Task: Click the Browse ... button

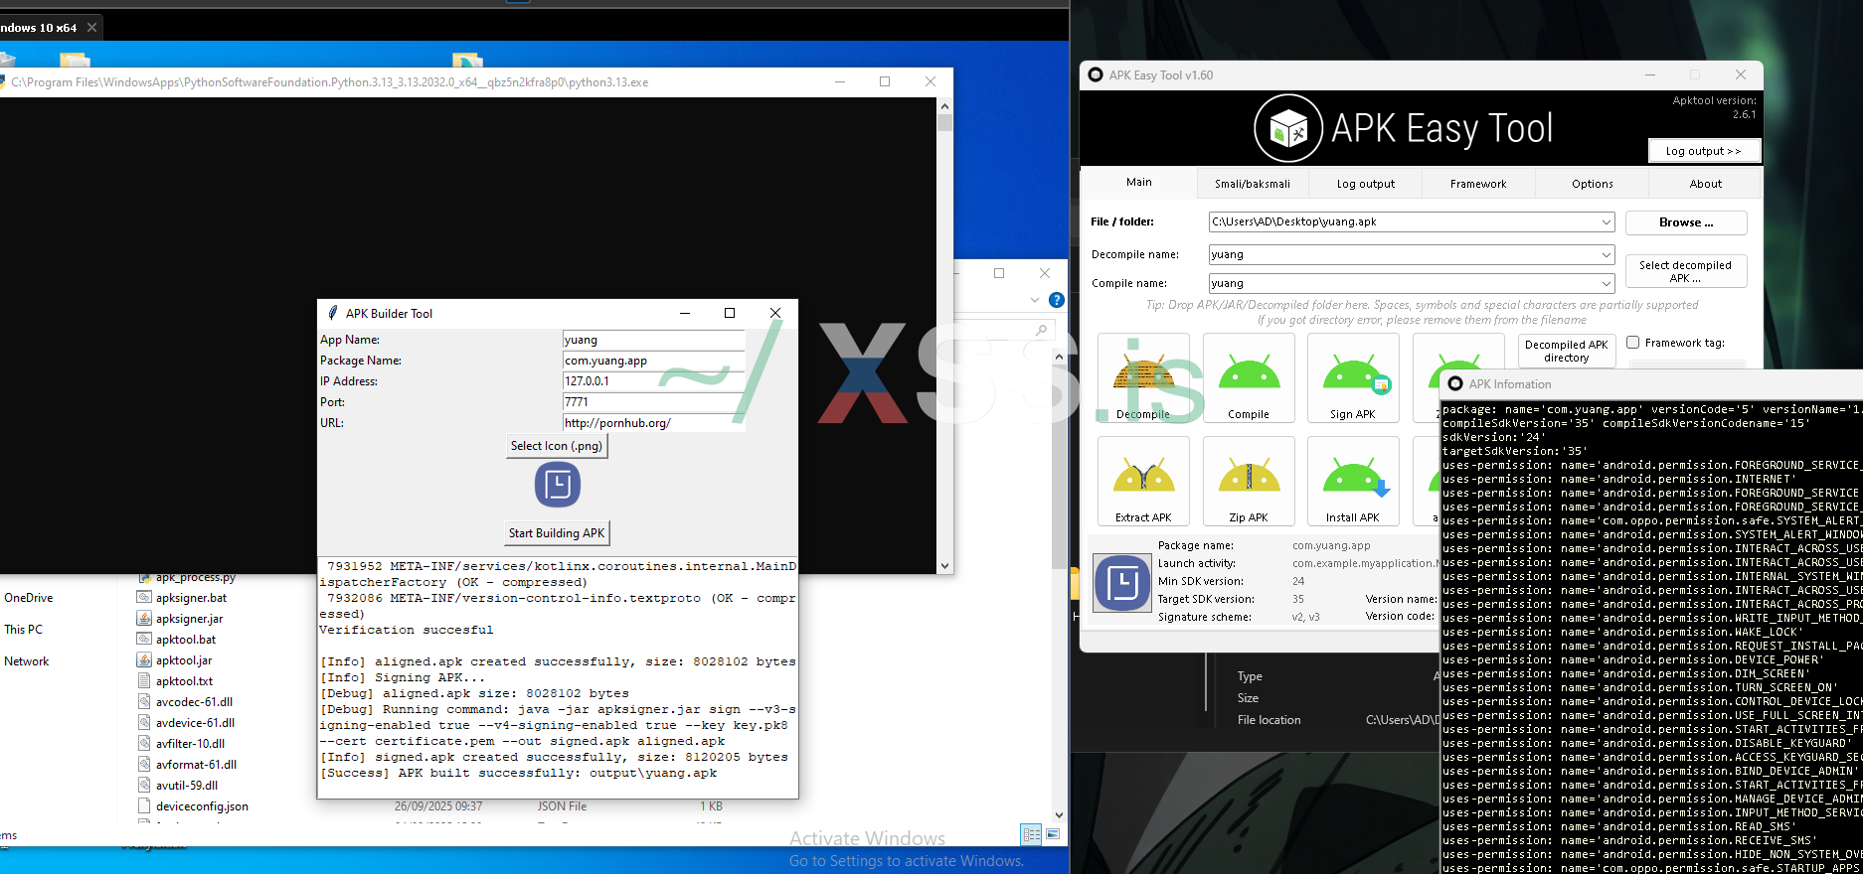Action: (1686, 222)
